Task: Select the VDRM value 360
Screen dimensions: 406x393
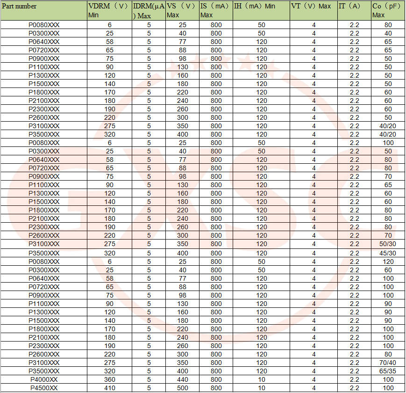Action: coord(109,379)
